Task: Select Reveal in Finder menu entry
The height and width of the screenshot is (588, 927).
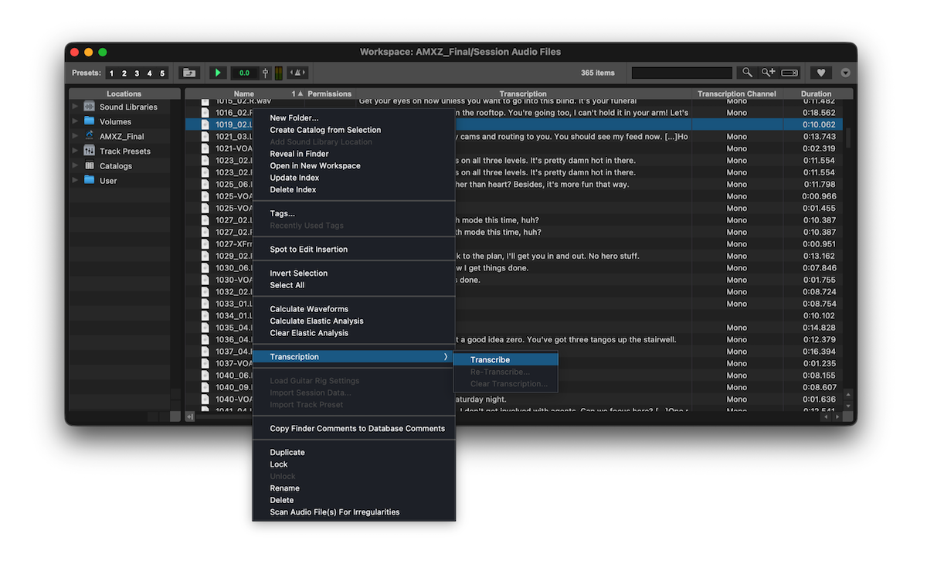Action: click(299, 154)
